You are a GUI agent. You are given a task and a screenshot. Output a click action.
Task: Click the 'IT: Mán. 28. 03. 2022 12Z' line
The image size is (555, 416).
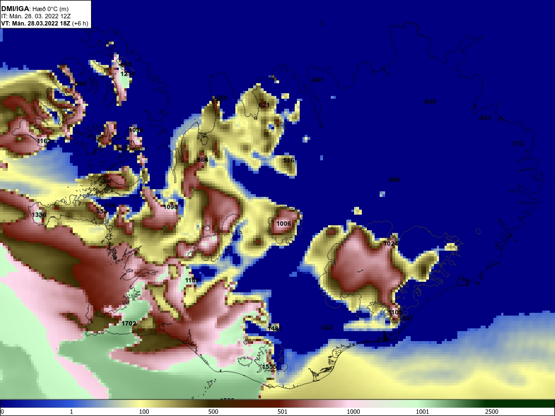pyautogui.click(x=36, y=16)
